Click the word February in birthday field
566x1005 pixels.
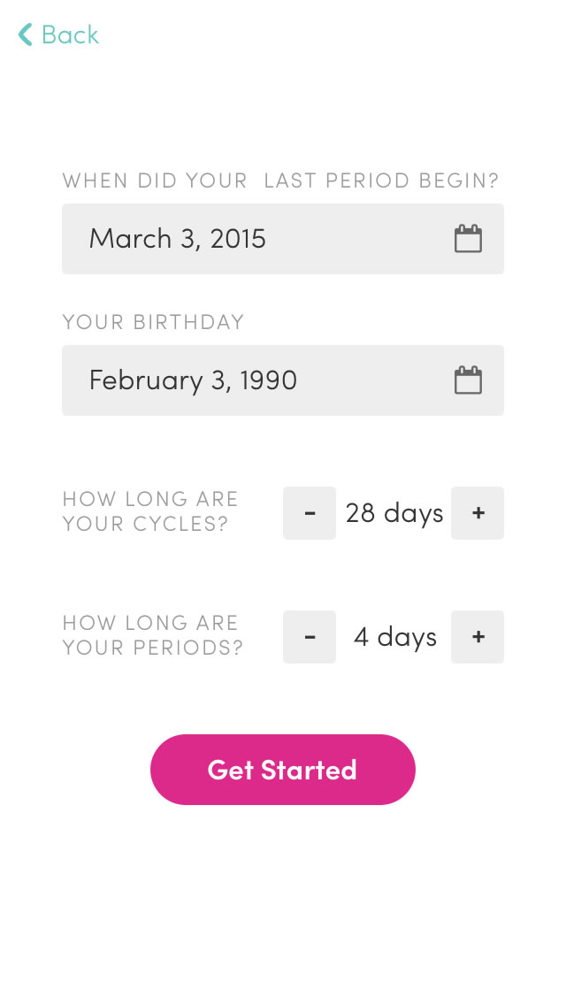pos(146,380)
